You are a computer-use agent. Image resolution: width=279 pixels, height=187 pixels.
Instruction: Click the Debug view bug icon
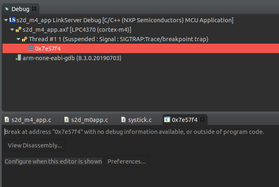click(x=7, y=9)
